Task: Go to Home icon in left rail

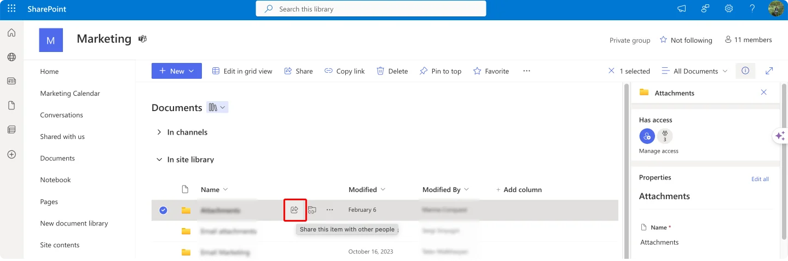Action: click(11, 33)
